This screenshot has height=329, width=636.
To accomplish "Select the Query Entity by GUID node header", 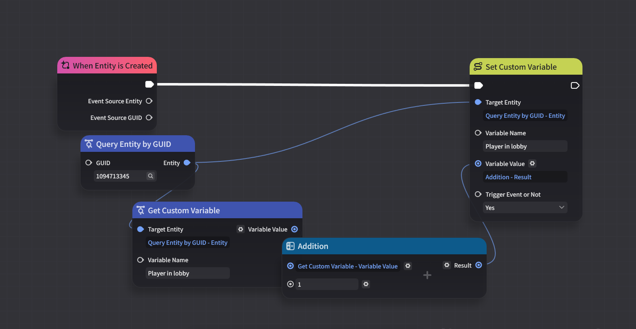I will point(138,144).
